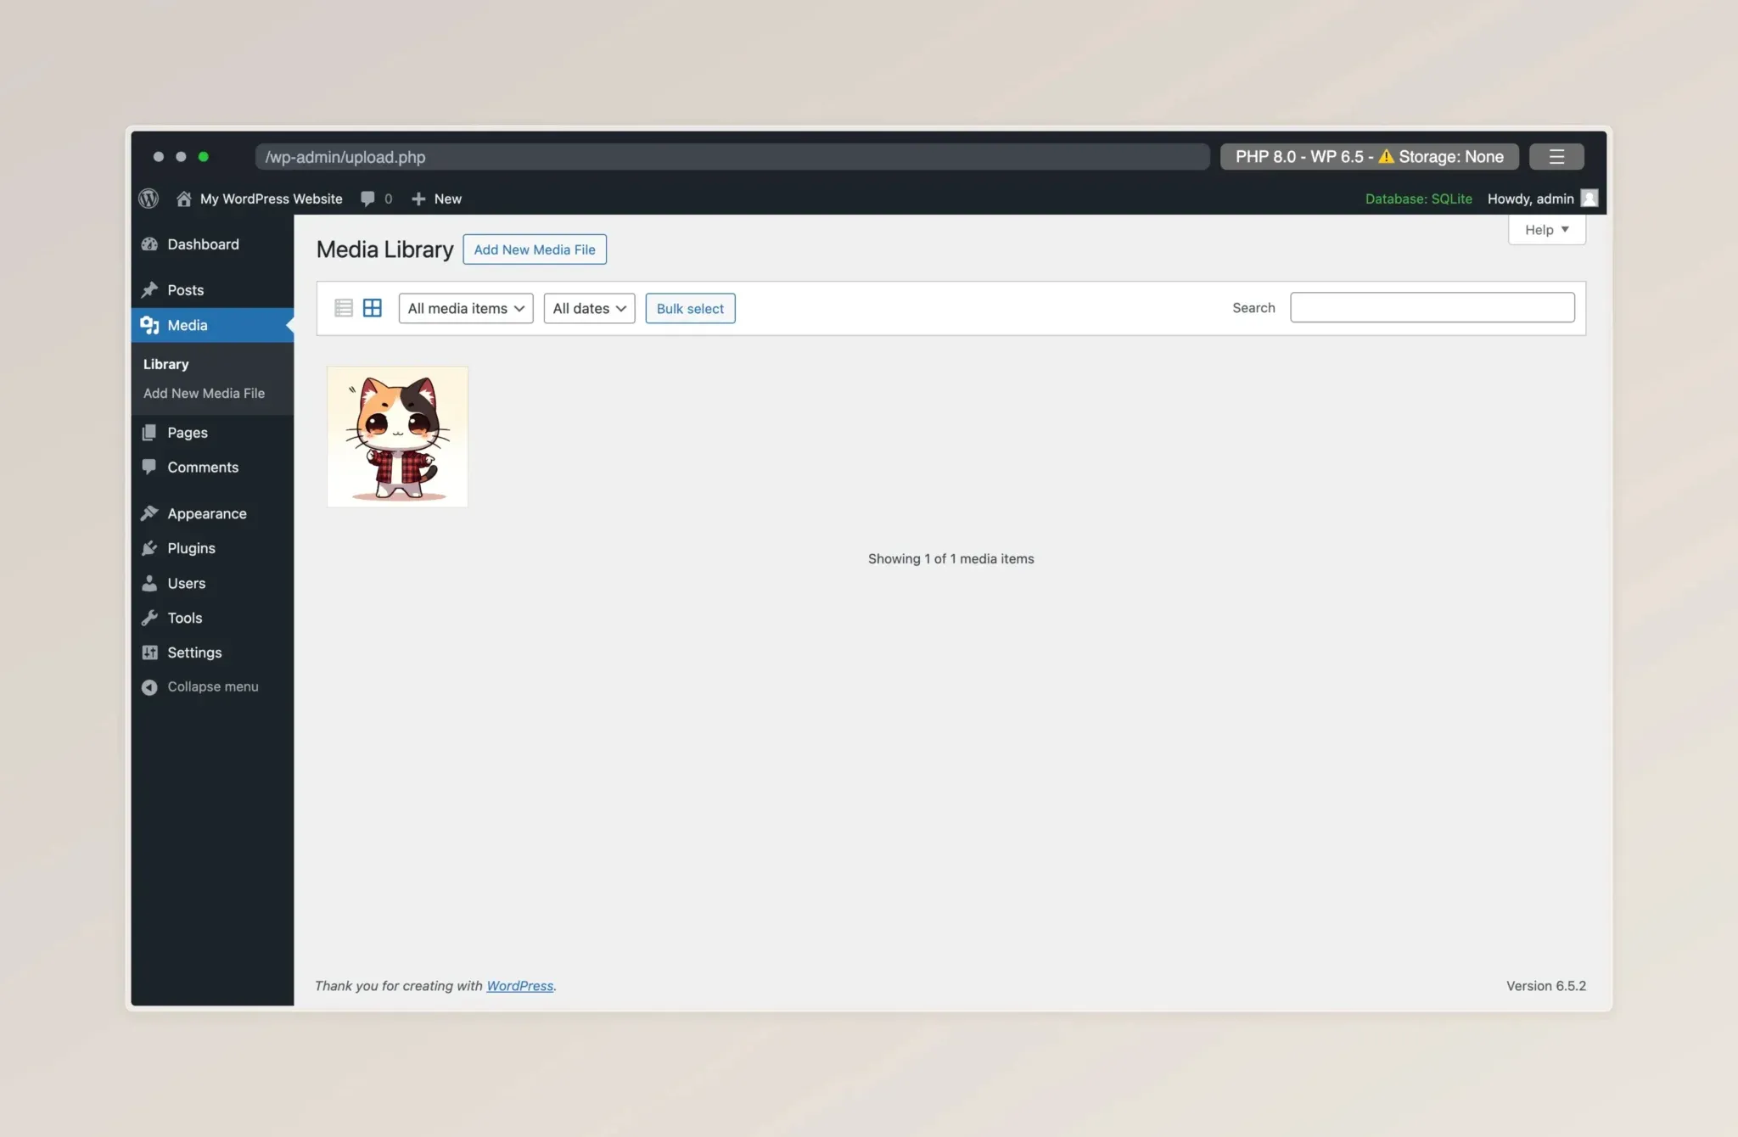1738x1137 pixels.
Task: Open the cat image thumbnail
Action: tap(397, 437)
